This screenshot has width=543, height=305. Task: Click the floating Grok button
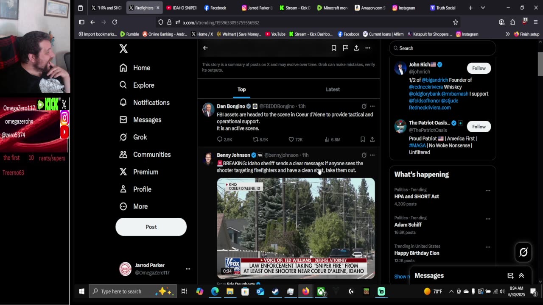click(x=523, y=252)
